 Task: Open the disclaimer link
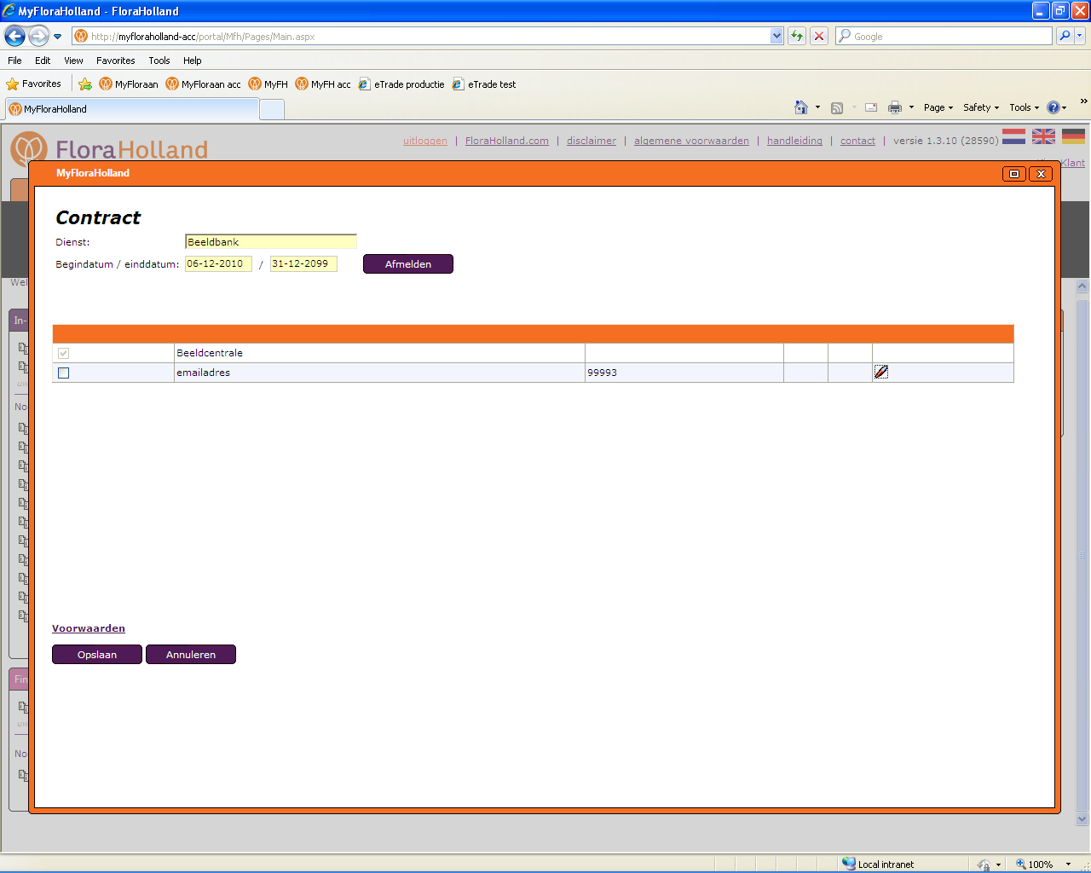tap(592, 141)
